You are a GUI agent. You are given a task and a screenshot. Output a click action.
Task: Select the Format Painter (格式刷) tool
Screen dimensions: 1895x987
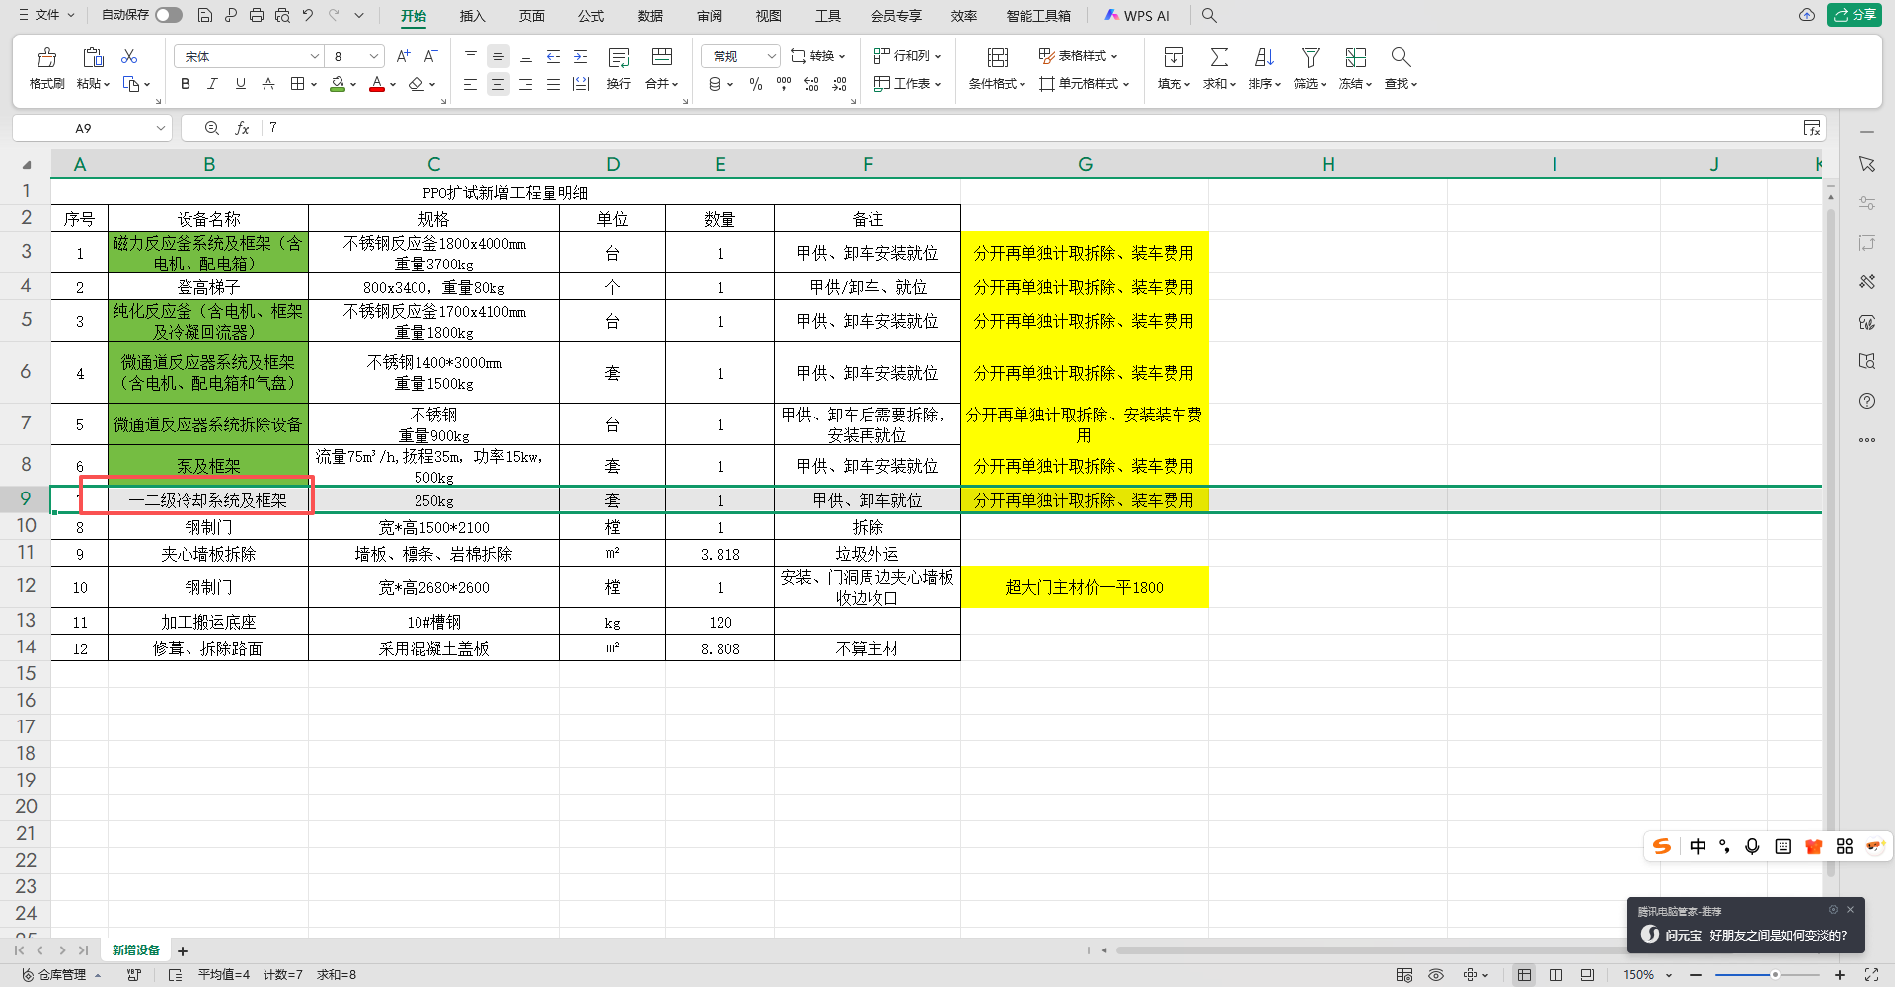coord(46,67)
